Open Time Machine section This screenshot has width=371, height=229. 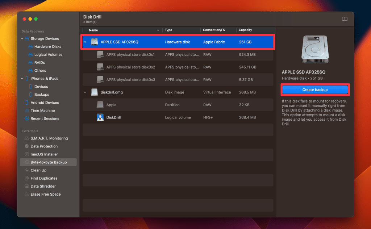click(43, 111)
